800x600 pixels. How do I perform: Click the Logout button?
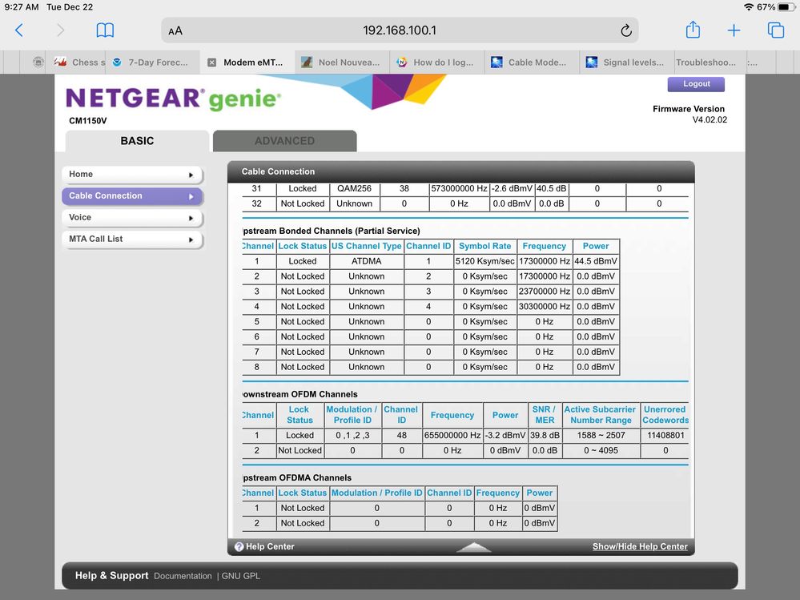pos(696,84)
